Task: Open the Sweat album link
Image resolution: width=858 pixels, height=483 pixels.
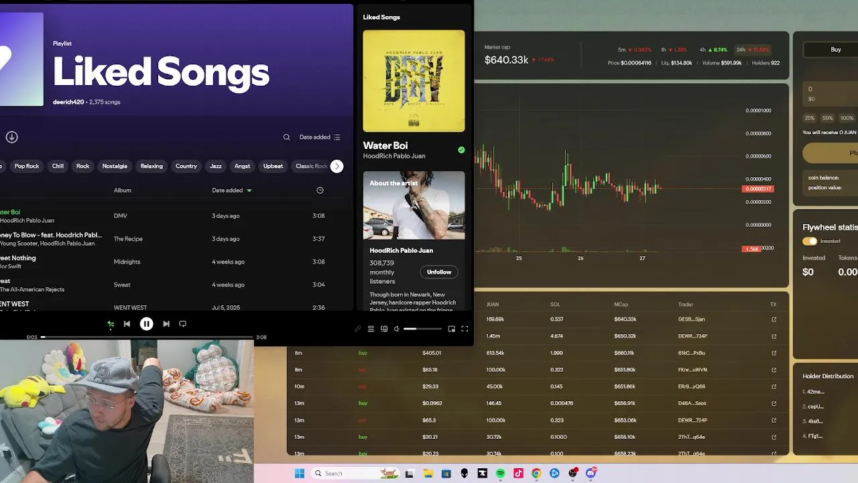Action: click(122, 284)
